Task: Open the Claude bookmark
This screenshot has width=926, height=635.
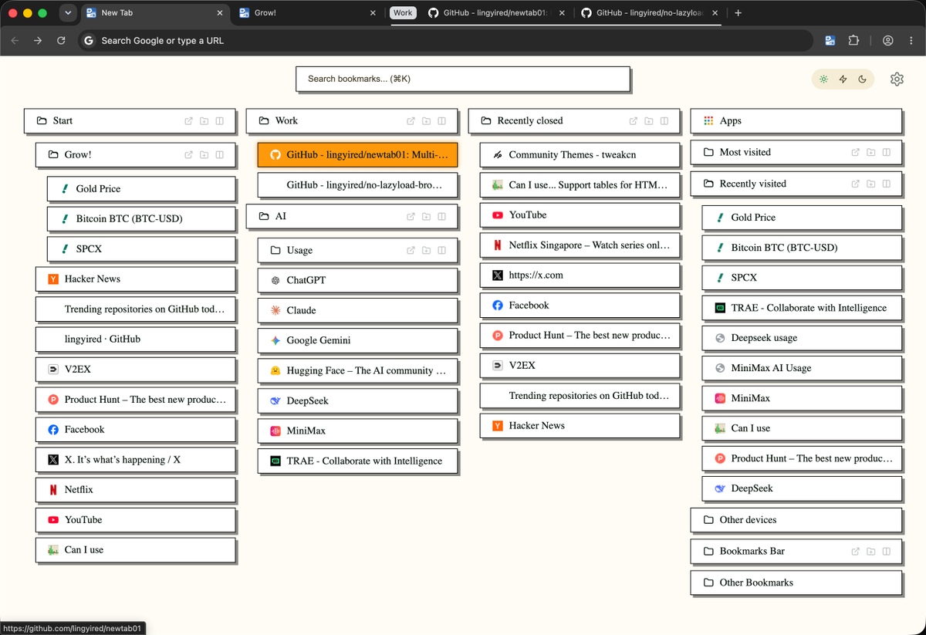Action: 357,310
